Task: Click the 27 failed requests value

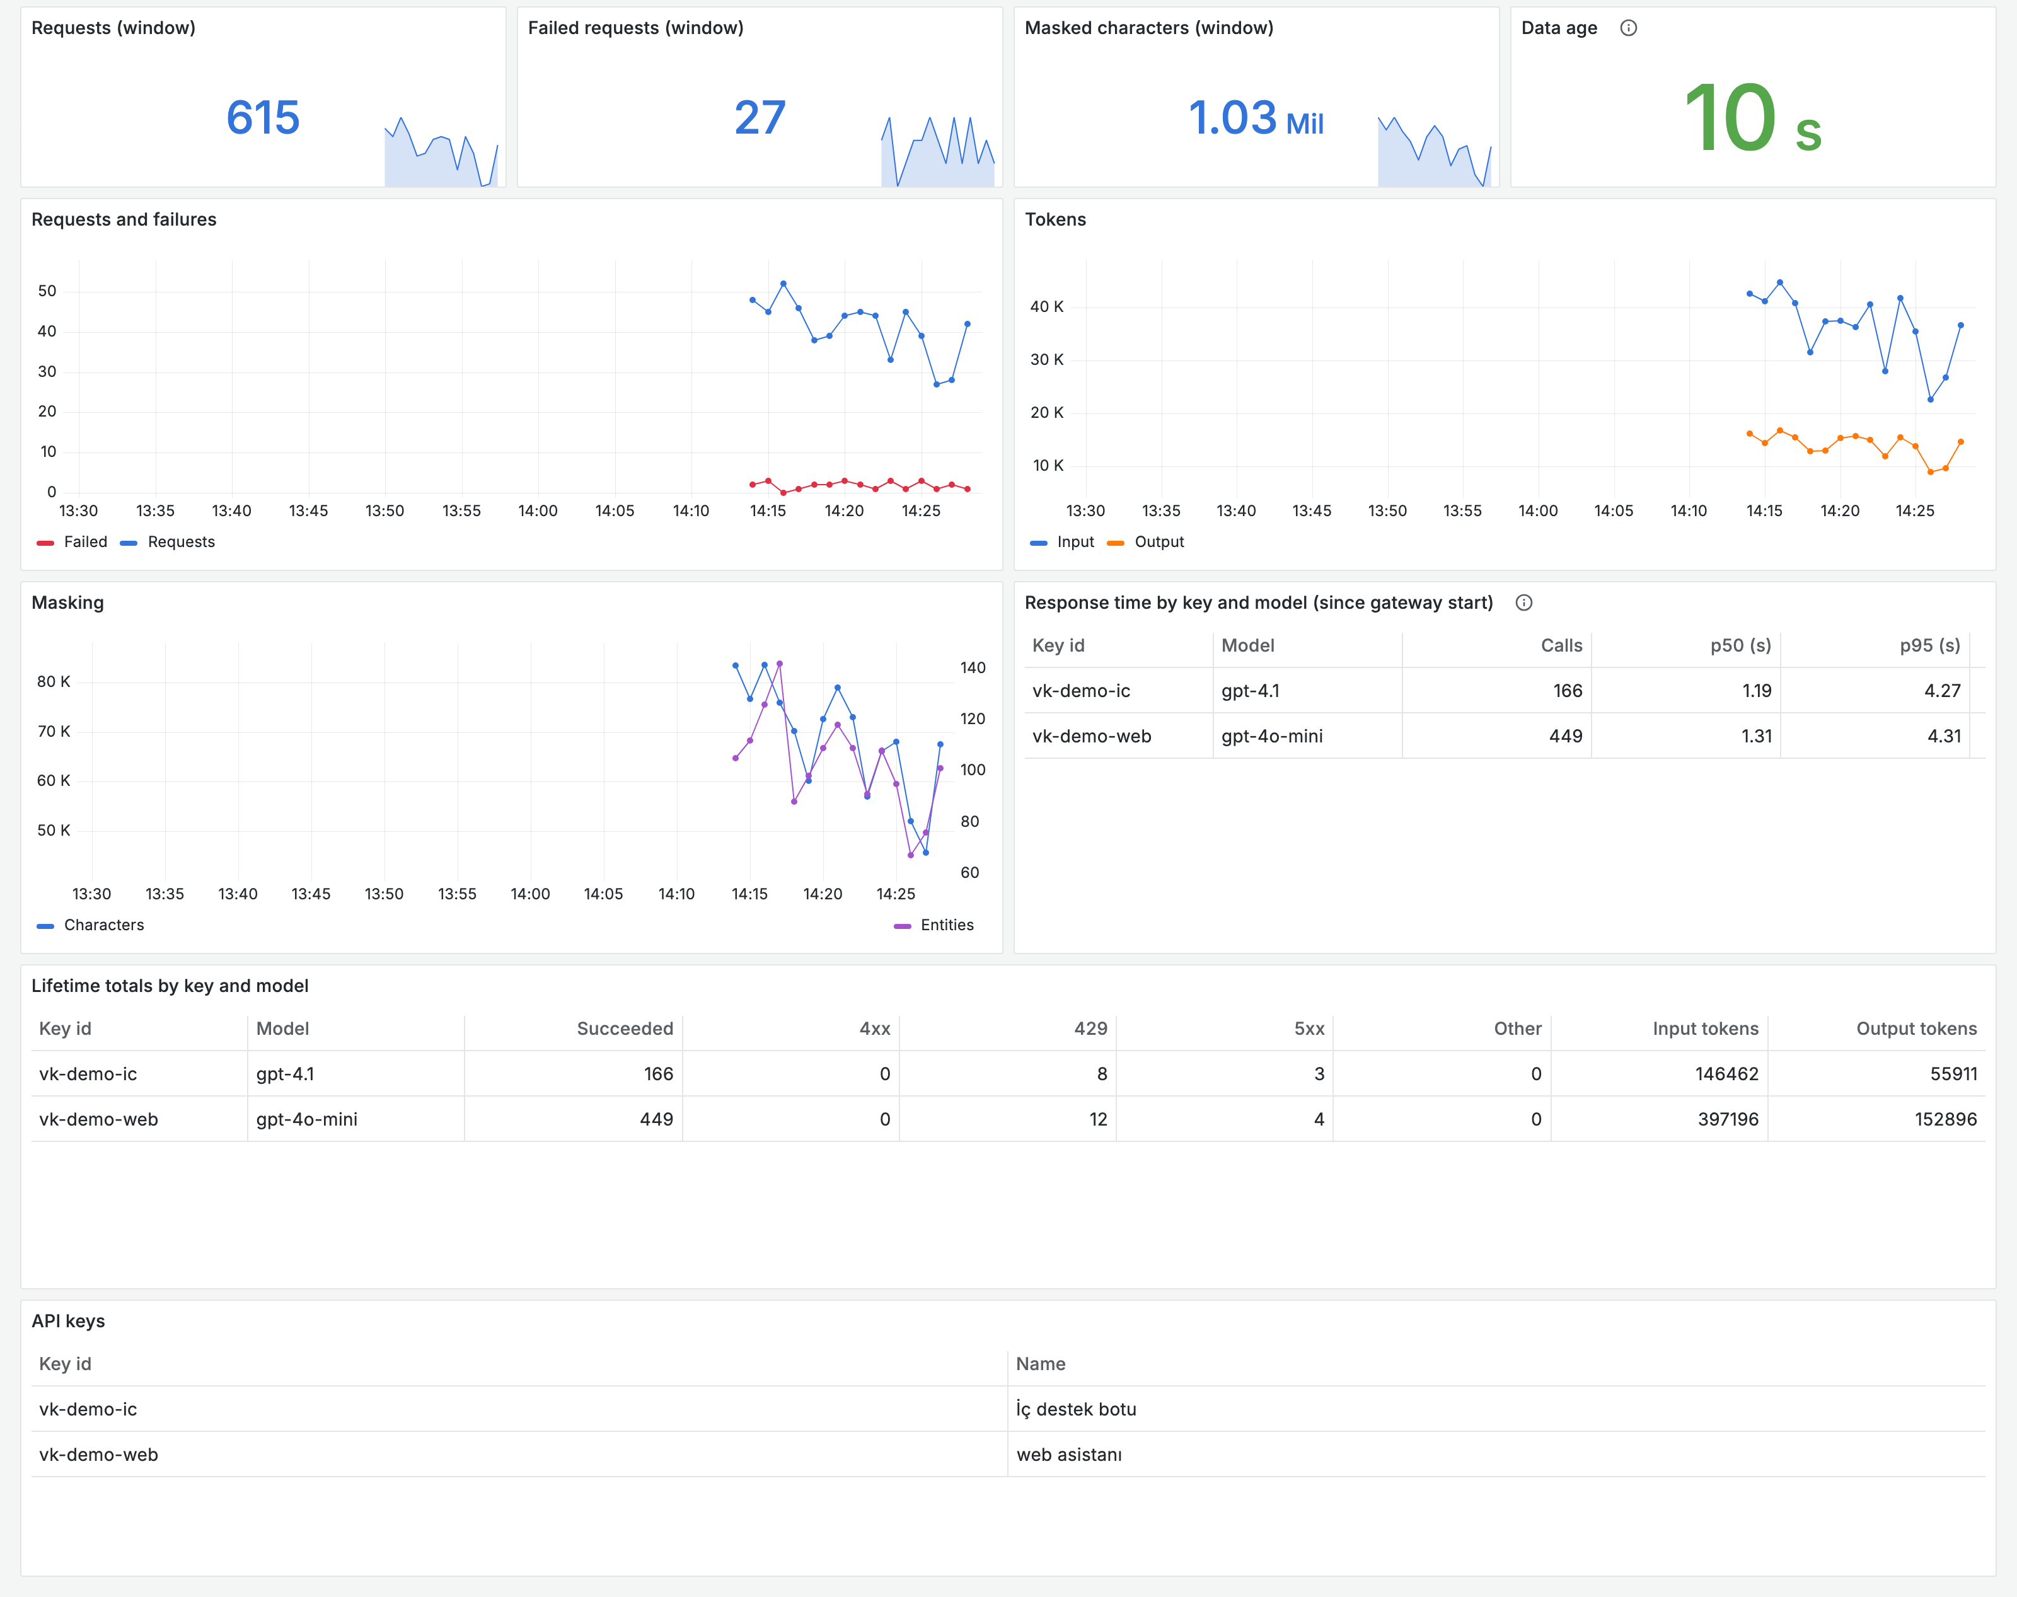Action: click(760, 118)
